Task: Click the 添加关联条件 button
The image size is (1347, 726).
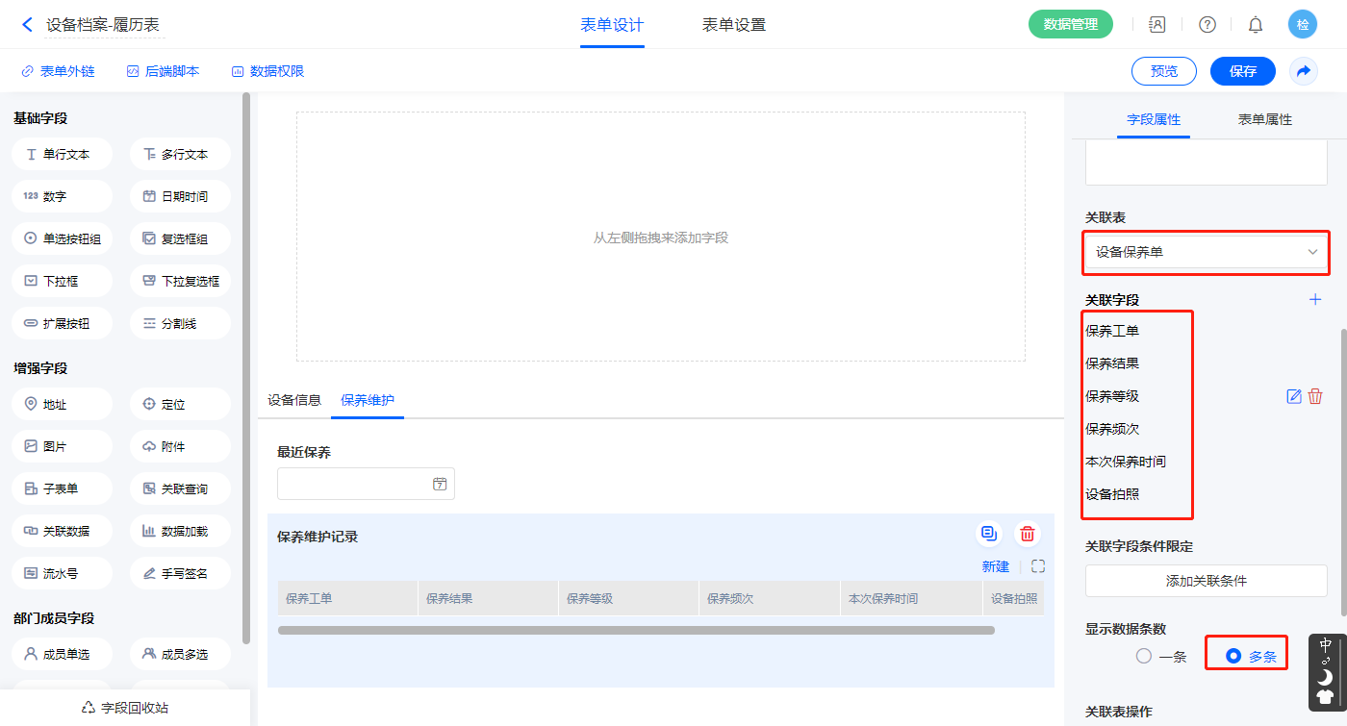Action: tap(1206, 581)
